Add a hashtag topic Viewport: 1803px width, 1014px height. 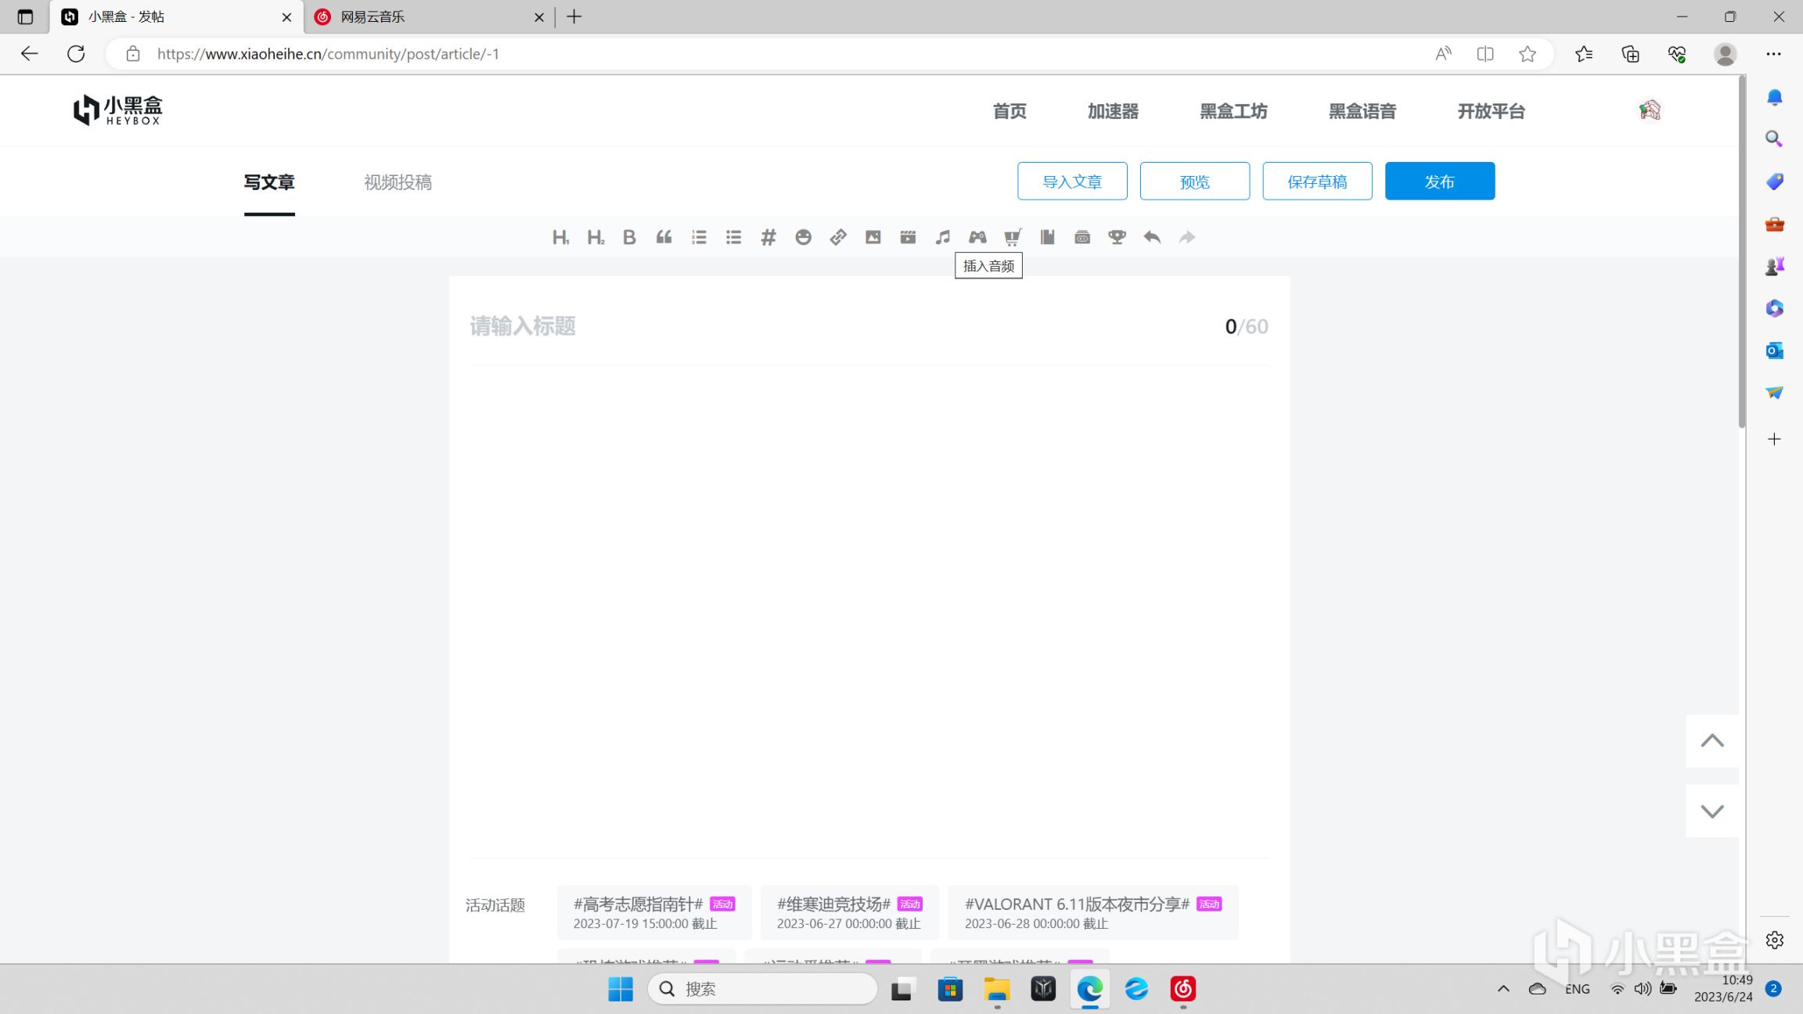(768, 237)
